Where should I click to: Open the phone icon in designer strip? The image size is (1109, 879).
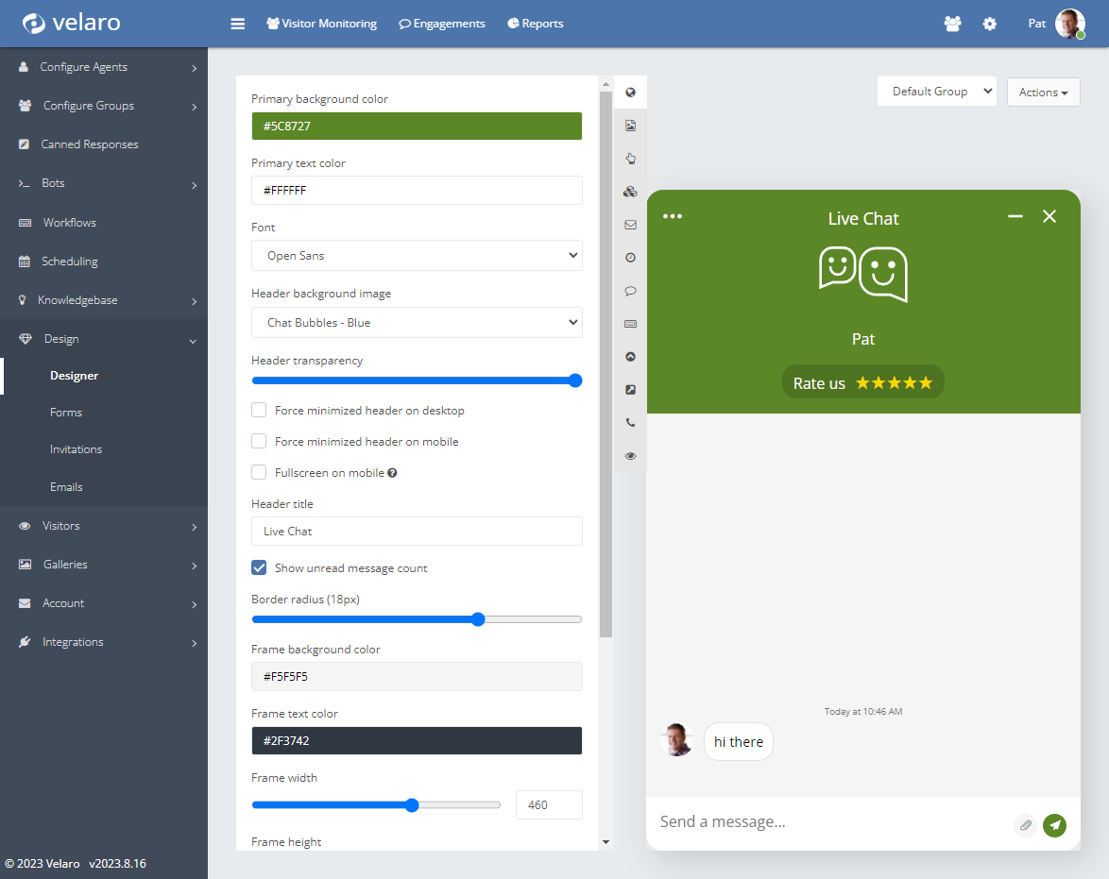(630, 423)
